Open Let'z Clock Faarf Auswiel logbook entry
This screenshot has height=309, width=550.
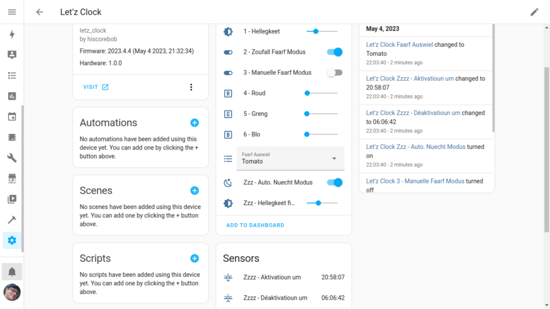point(399,45)
